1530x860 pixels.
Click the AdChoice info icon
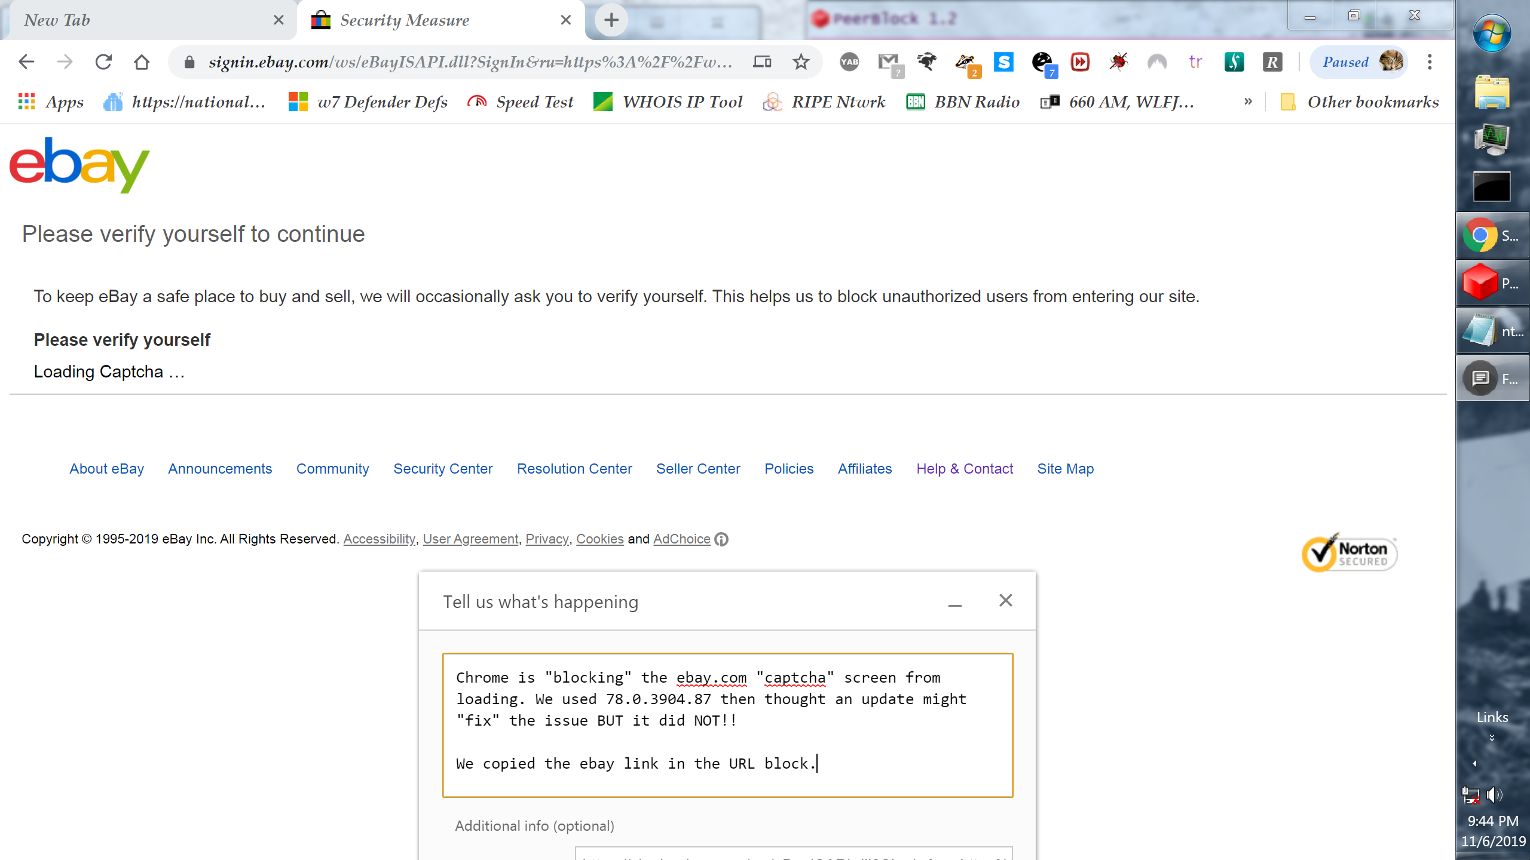[721, 539]
